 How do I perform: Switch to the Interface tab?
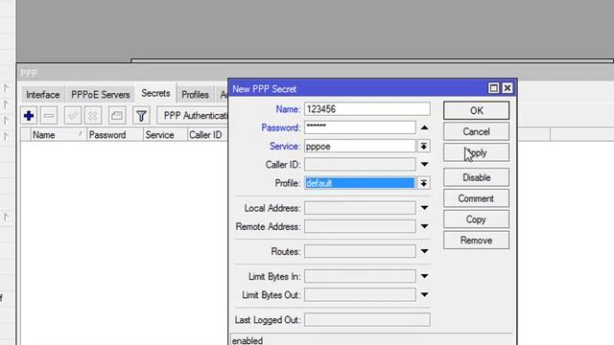pos(43,95)
